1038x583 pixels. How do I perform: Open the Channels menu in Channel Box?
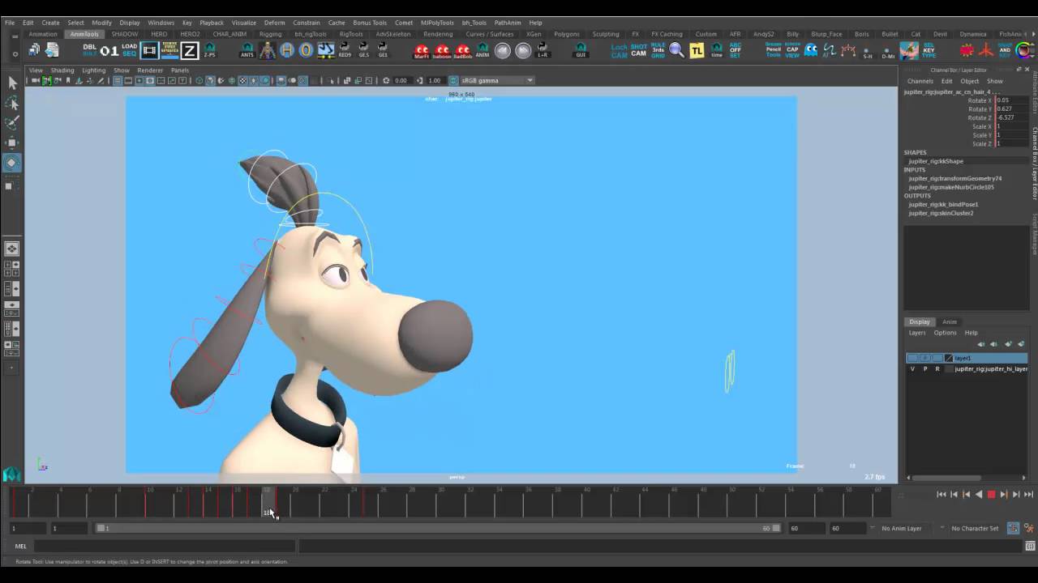tap(920, 81)
